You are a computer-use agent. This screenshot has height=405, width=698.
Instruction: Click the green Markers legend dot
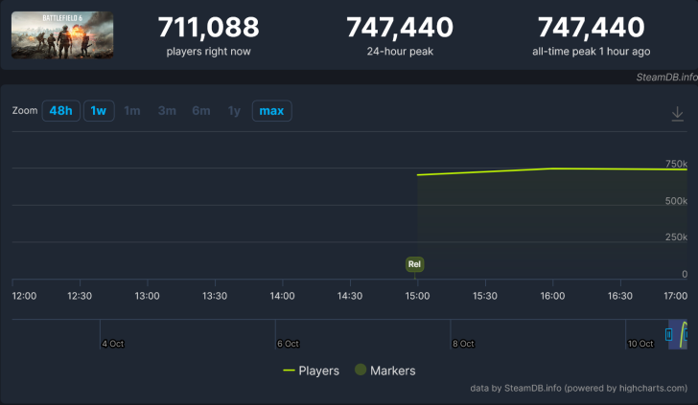[x=361, y=370]
